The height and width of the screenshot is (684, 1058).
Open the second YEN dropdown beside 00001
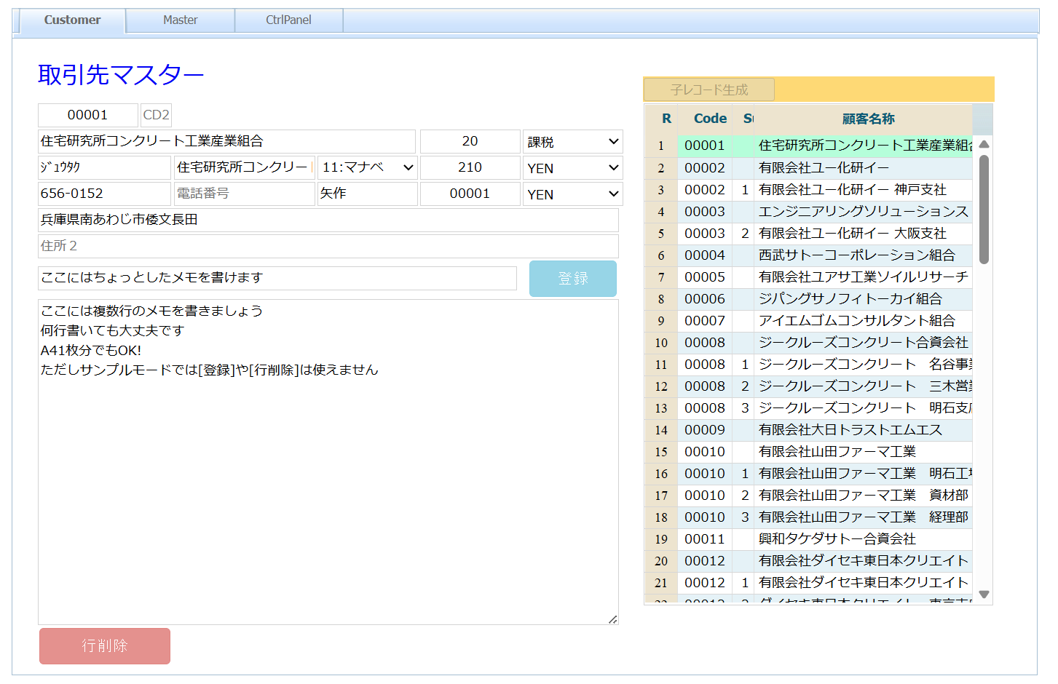[572, 194]
